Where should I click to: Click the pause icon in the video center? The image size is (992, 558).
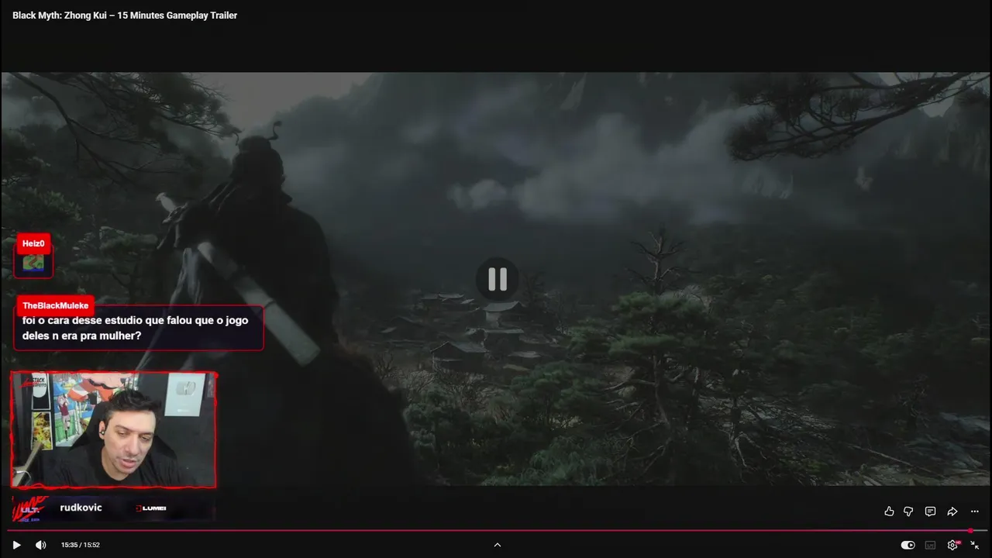click(498, 279)
